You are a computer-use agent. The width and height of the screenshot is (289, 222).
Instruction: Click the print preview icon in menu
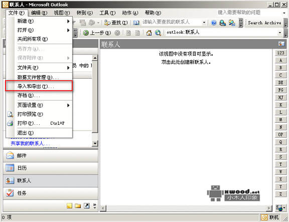click(10, 114)
